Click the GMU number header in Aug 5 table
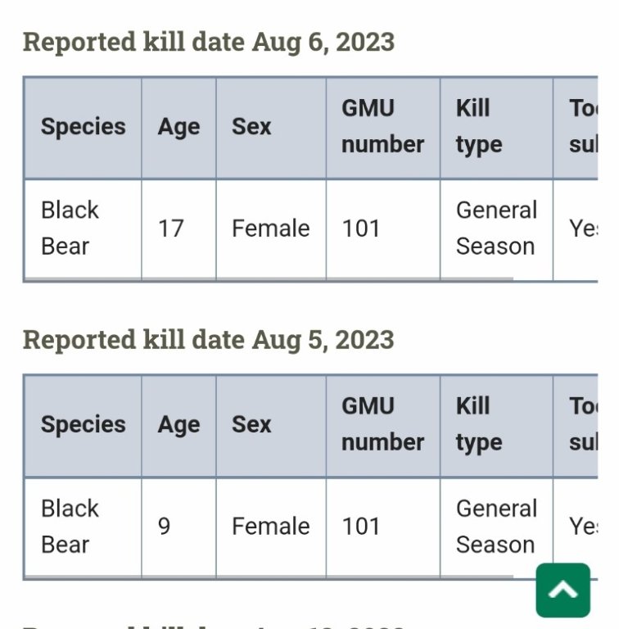Viewport: 619px width, 629px height. click(x=382, y=425)
